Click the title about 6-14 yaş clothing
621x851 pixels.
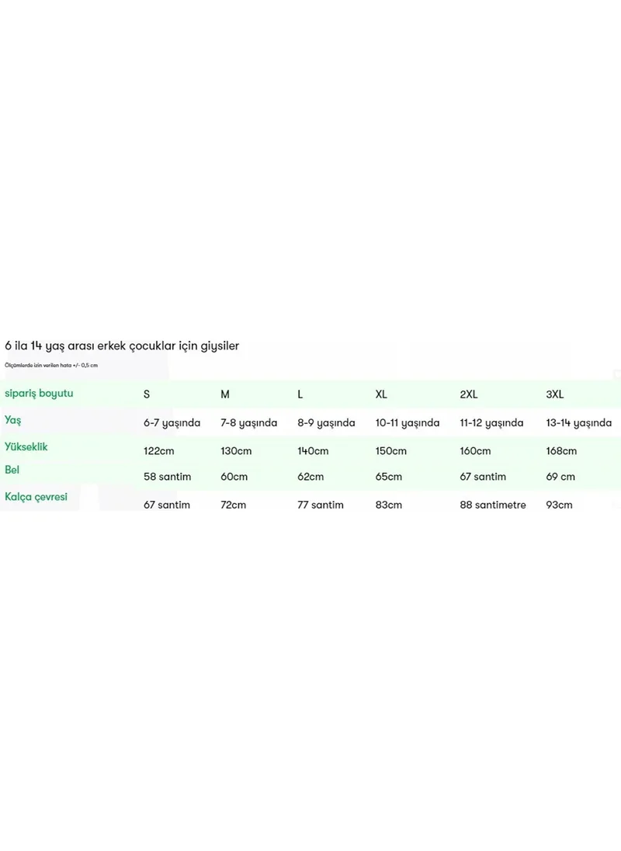(122, 346)
